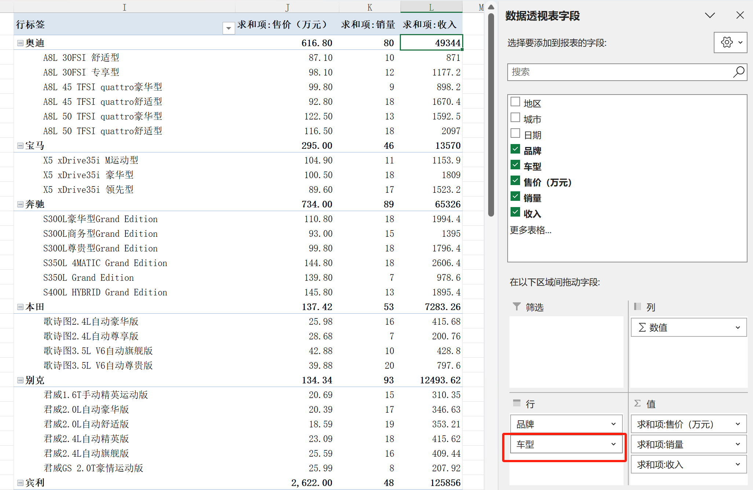Open 求和项:收入 value field dropdown
This screenshot has height=490, width=753.
coord(738,465)
